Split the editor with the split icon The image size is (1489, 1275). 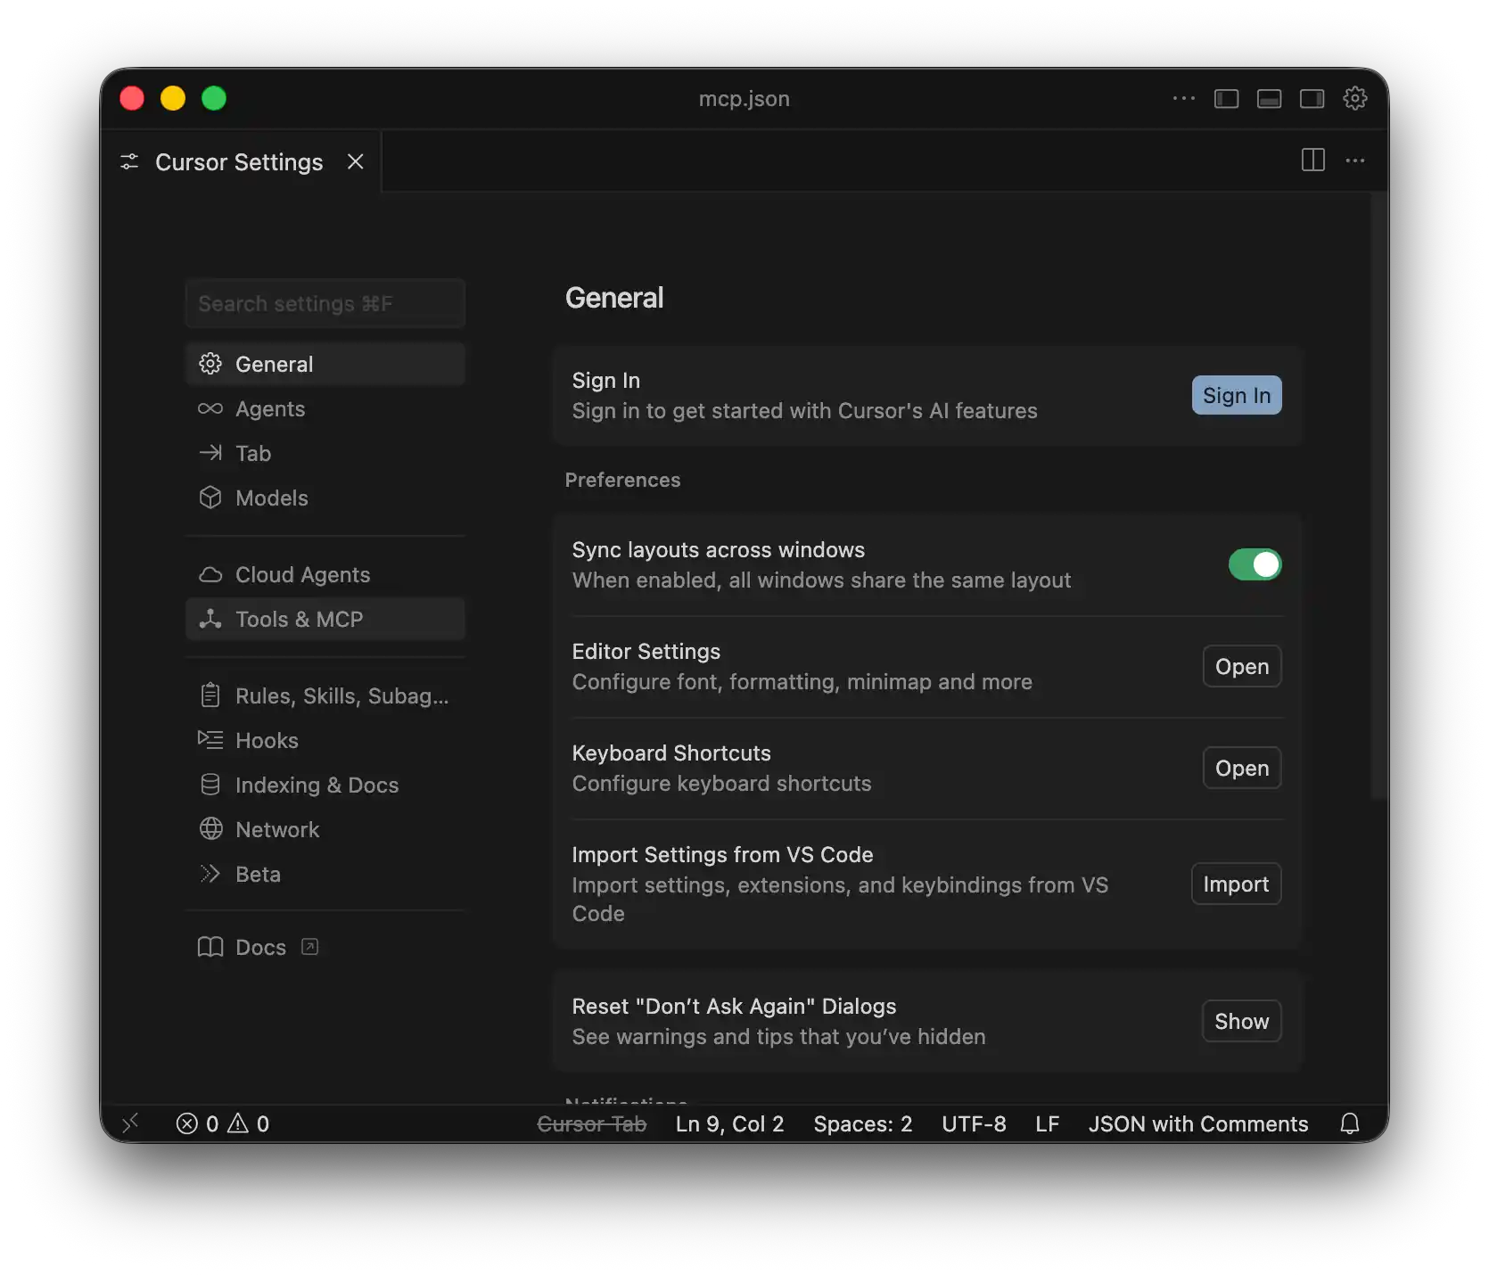[x=1312, y=160]
